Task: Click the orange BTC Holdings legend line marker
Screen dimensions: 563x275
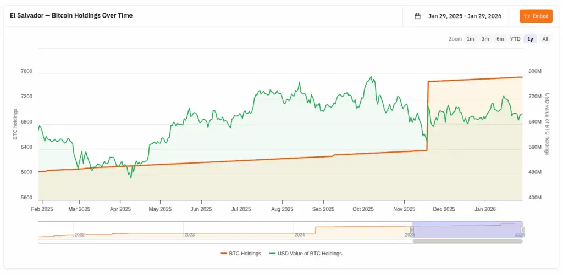Action: 223,254
